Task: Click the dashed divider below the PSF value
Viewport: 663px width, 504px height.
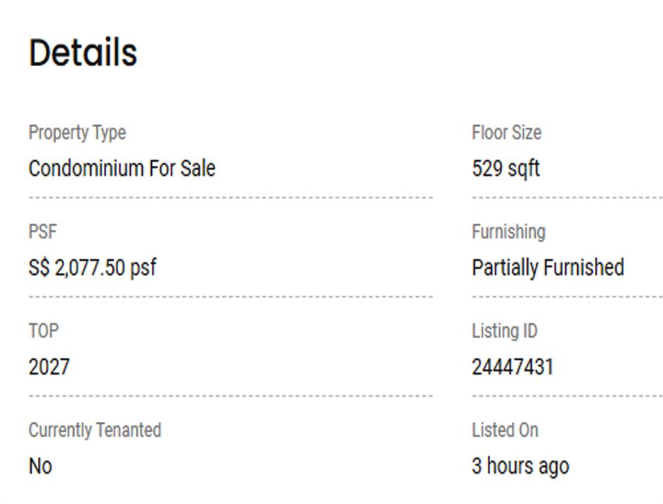Action: (230, 297)
